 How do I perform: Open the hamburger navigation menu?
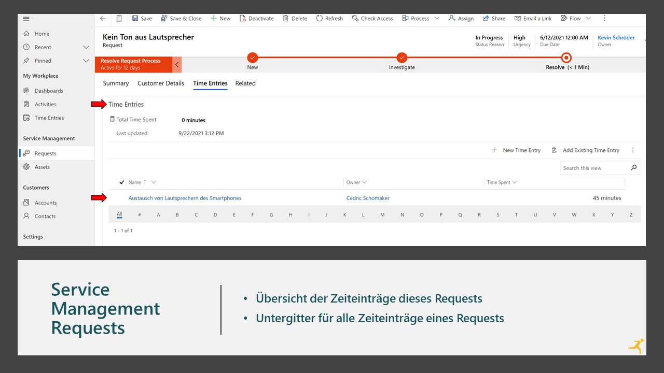(x=26, y=19)
